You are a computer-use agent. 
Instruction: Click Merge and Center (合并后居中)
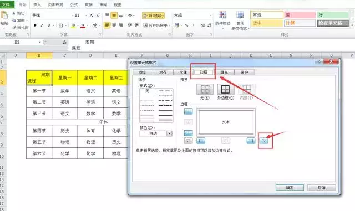tap(155, 25)
